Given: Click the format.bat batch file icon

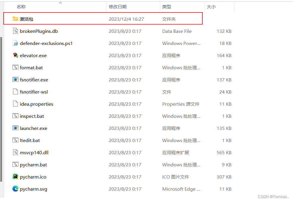Looking at the screenshot, I should pyautogui.click(x=15, y=67).
